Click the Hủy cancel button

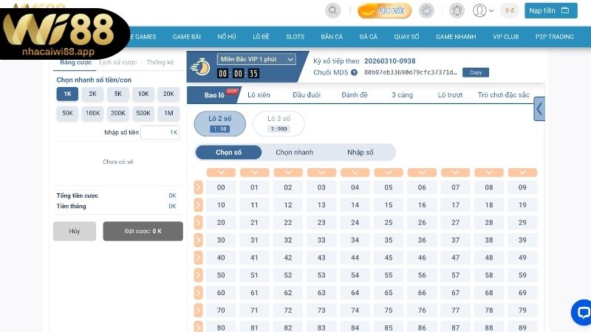pos(75,231)
